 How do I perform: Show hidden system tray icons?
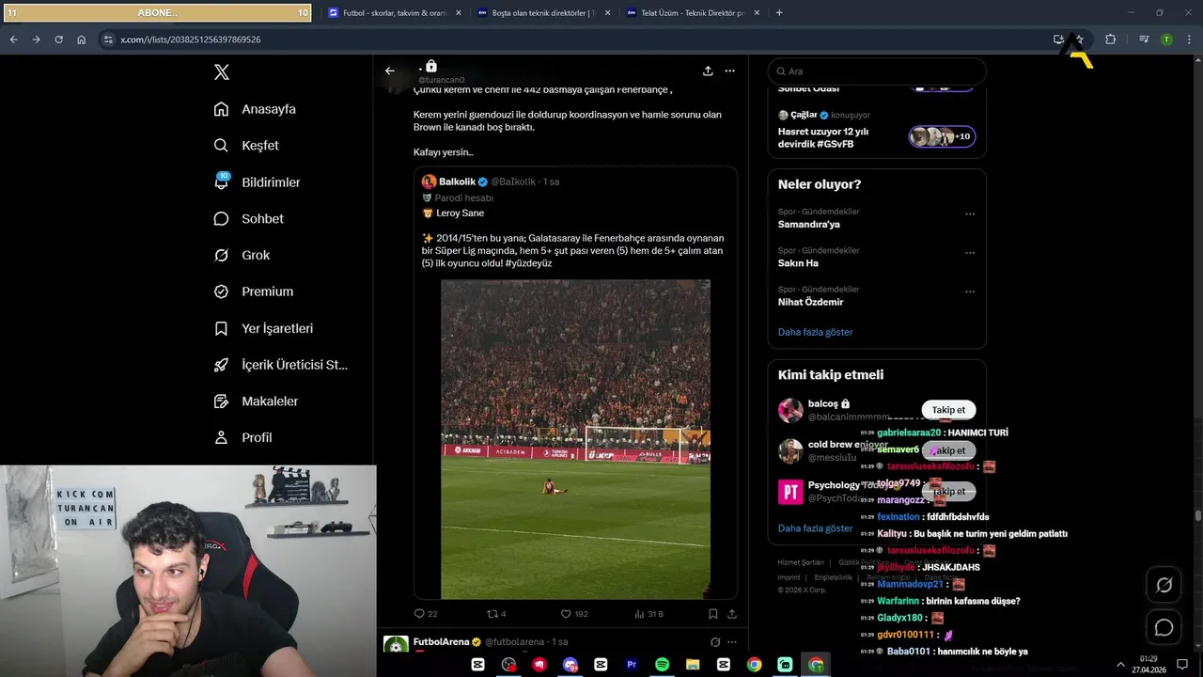click(x=1120, y=664)
